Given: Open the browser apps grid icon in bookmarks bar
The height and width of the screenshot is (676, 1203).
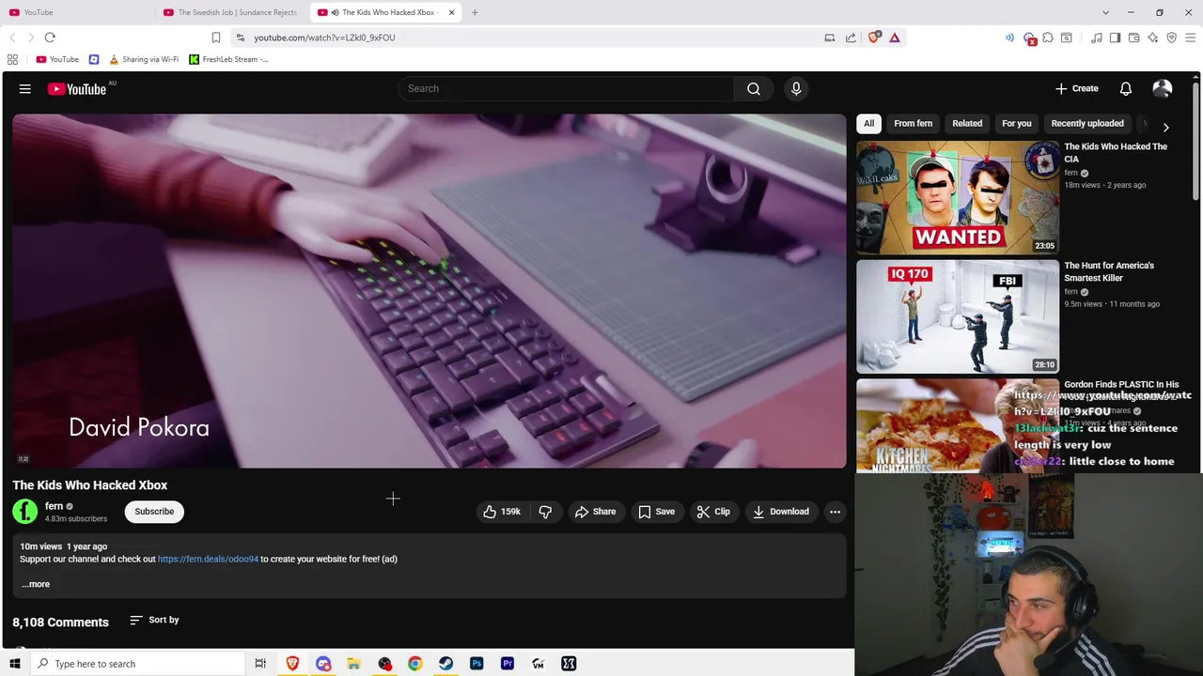Looking at the screenshot, I should point(12,59).
